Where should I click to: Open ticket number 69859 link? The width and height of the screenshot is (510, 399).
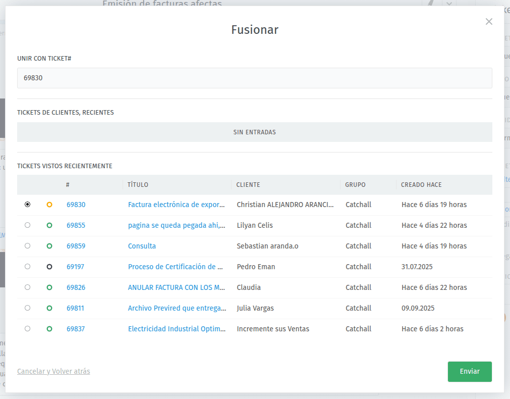[76, 246]
